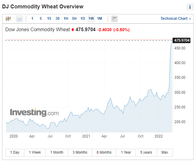Image resolution: width=196 pixels, height=162 pixels.
Task: Switch the interval to 1M
Action: pos(100,19)
